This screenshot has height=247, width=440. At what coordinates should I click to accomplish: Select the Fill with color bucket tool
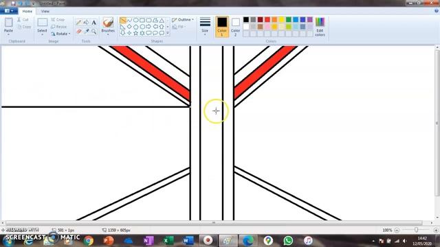[87, 23]
